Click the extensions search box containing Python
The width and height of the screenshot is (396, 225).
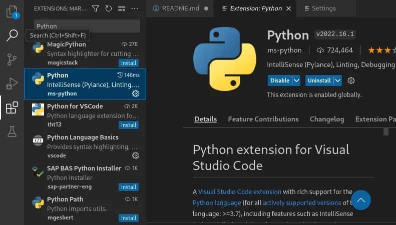point(87,26)
